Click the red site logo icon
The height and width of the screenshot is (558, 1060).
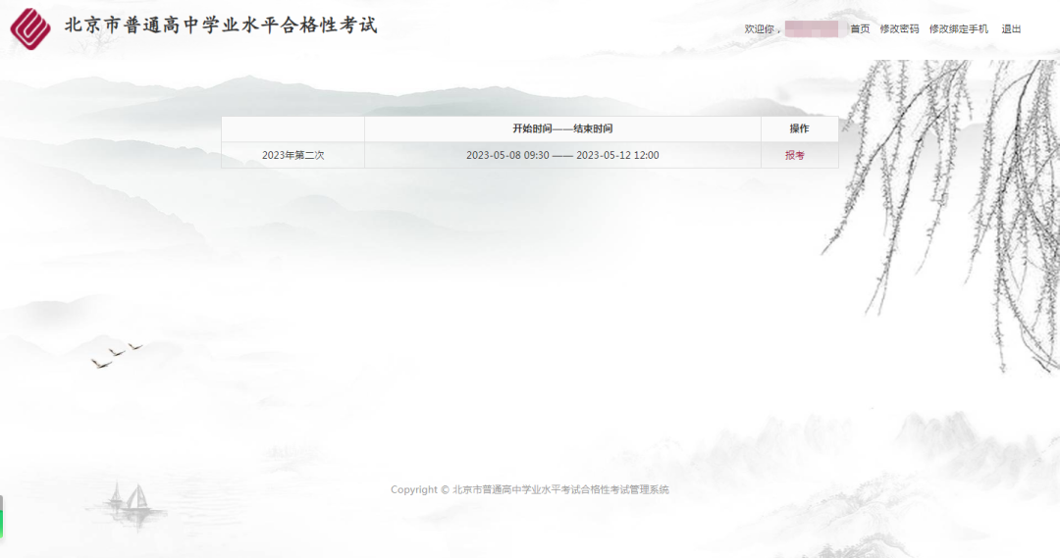[x=30, y=28]
